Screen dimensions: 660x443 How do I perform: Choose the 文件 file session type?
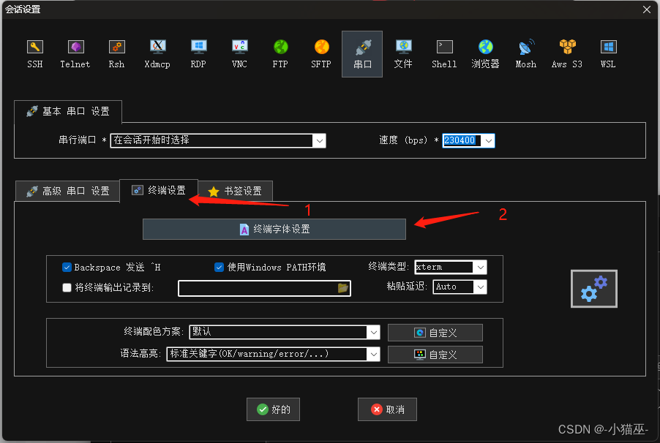click(x=403, y=54)
